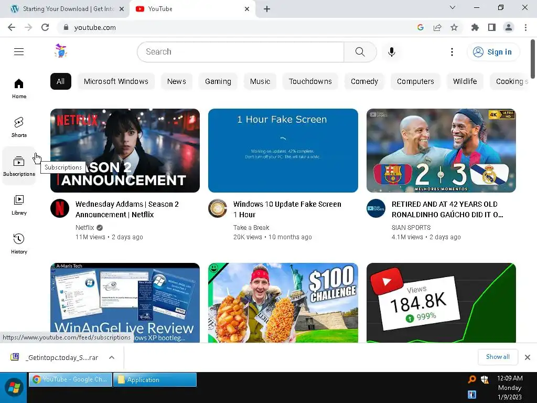Screen dimensions: 537x403
Task: Play the 1 Hour Fake Screen thumbnail
Action: (283, 151)
